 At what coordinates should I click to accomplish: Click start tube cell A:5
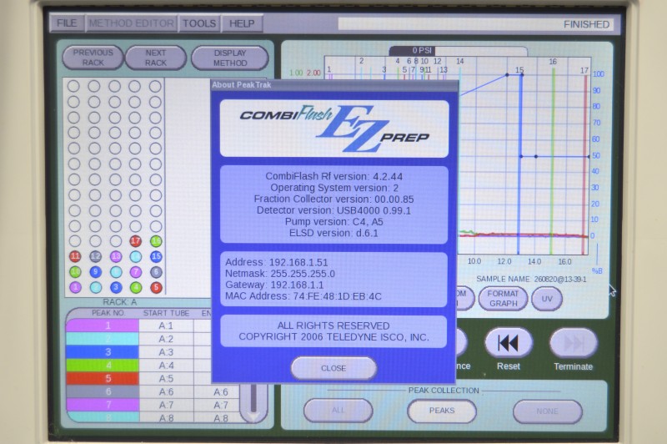tap(166, 378)
